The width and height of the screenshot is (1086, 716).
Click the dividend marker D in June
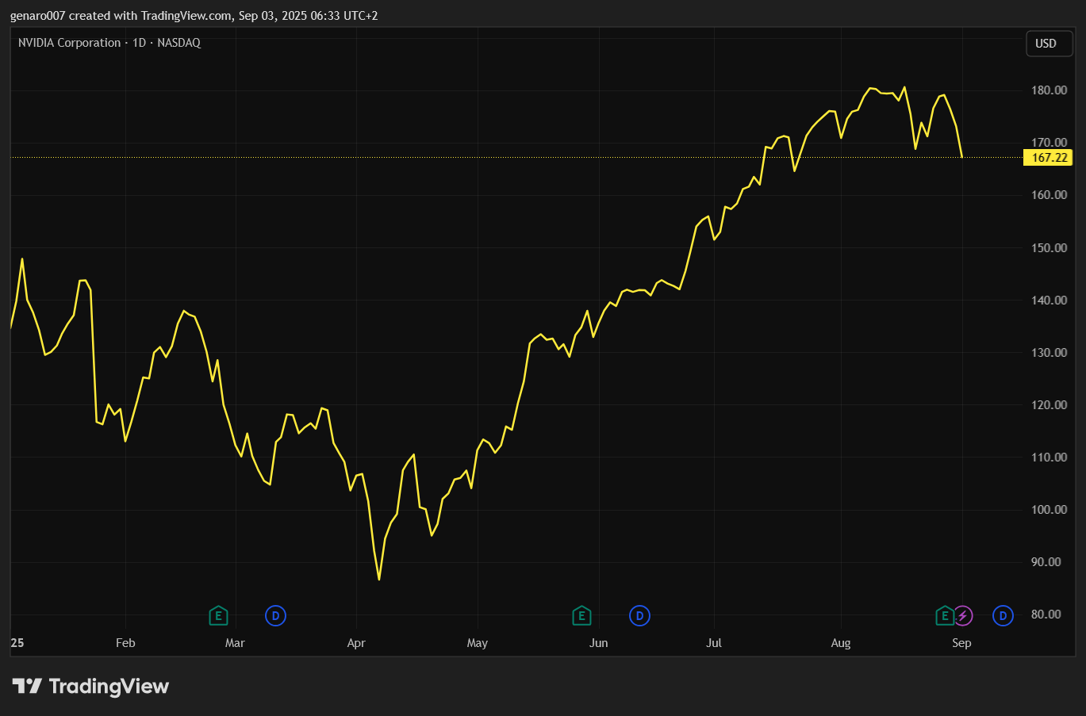click(639, 615)
